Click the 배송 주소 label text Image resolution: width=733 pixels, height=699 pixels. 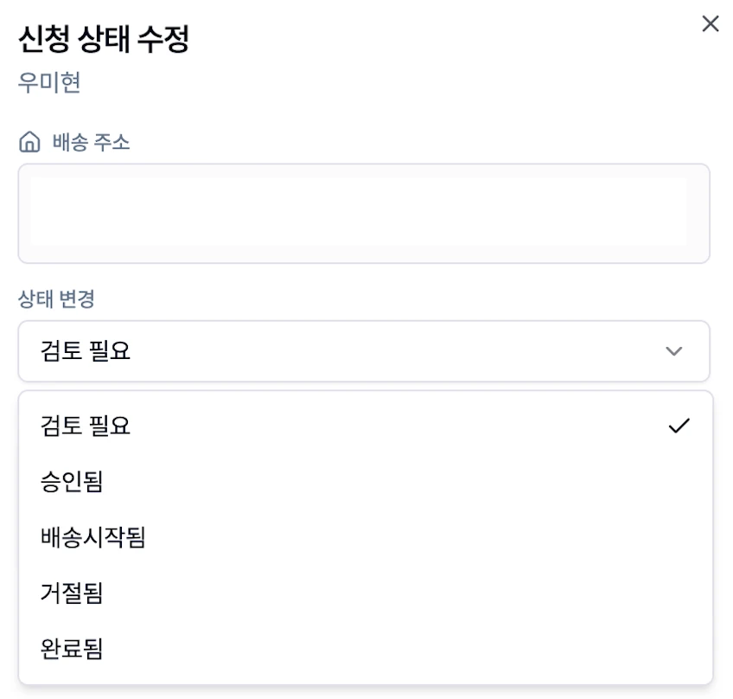pyautogui.click(x=91, y=142)
